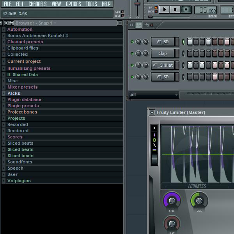Stop playback with the Stop button
This screenshot has height=234, width=234.
pos(175,9)
